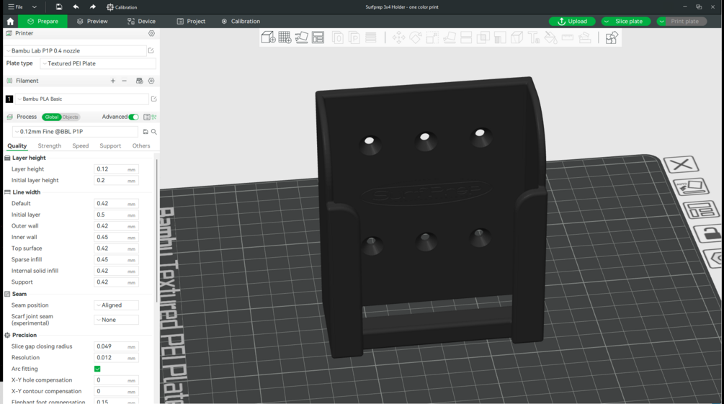Open the Support settings tab
Screen dimensions: 724x404
coord(110,146)
